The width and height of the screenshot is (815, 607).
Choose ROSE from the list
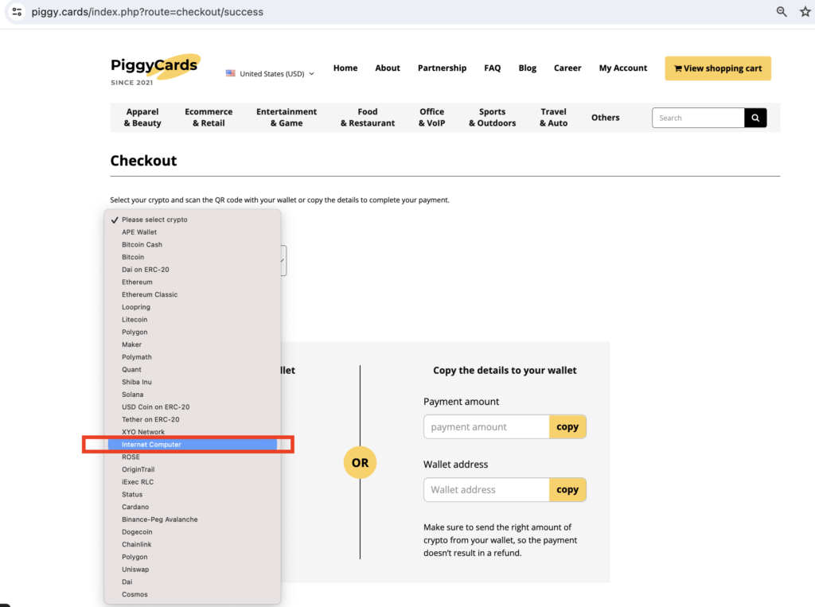(193, 457)
